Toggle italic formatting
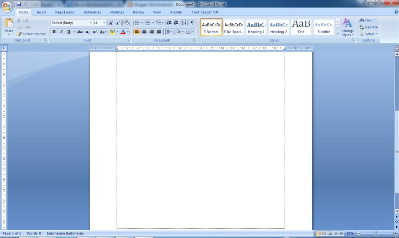 [x=61, y=32]
